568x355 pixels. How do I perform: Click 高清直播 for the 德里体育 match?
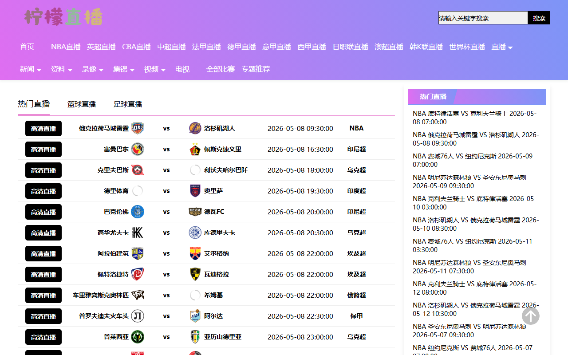tap(43, 191)
